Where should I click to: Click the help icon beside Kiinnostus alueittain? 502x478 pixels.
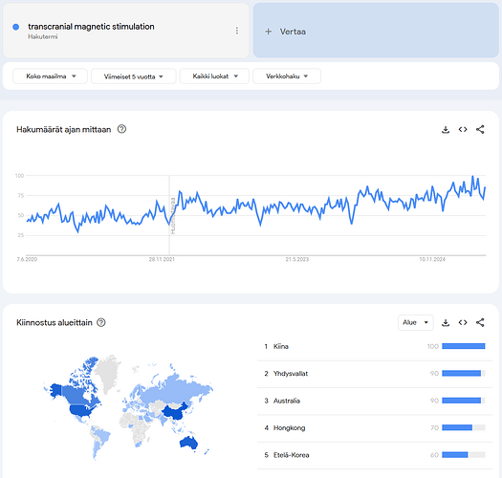(101, 322)
